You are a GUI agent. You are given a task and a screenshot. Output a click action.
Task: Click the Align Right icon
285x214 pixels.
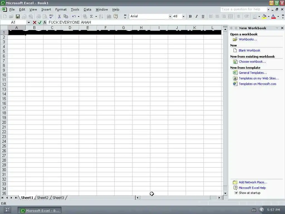coord(224,16)
